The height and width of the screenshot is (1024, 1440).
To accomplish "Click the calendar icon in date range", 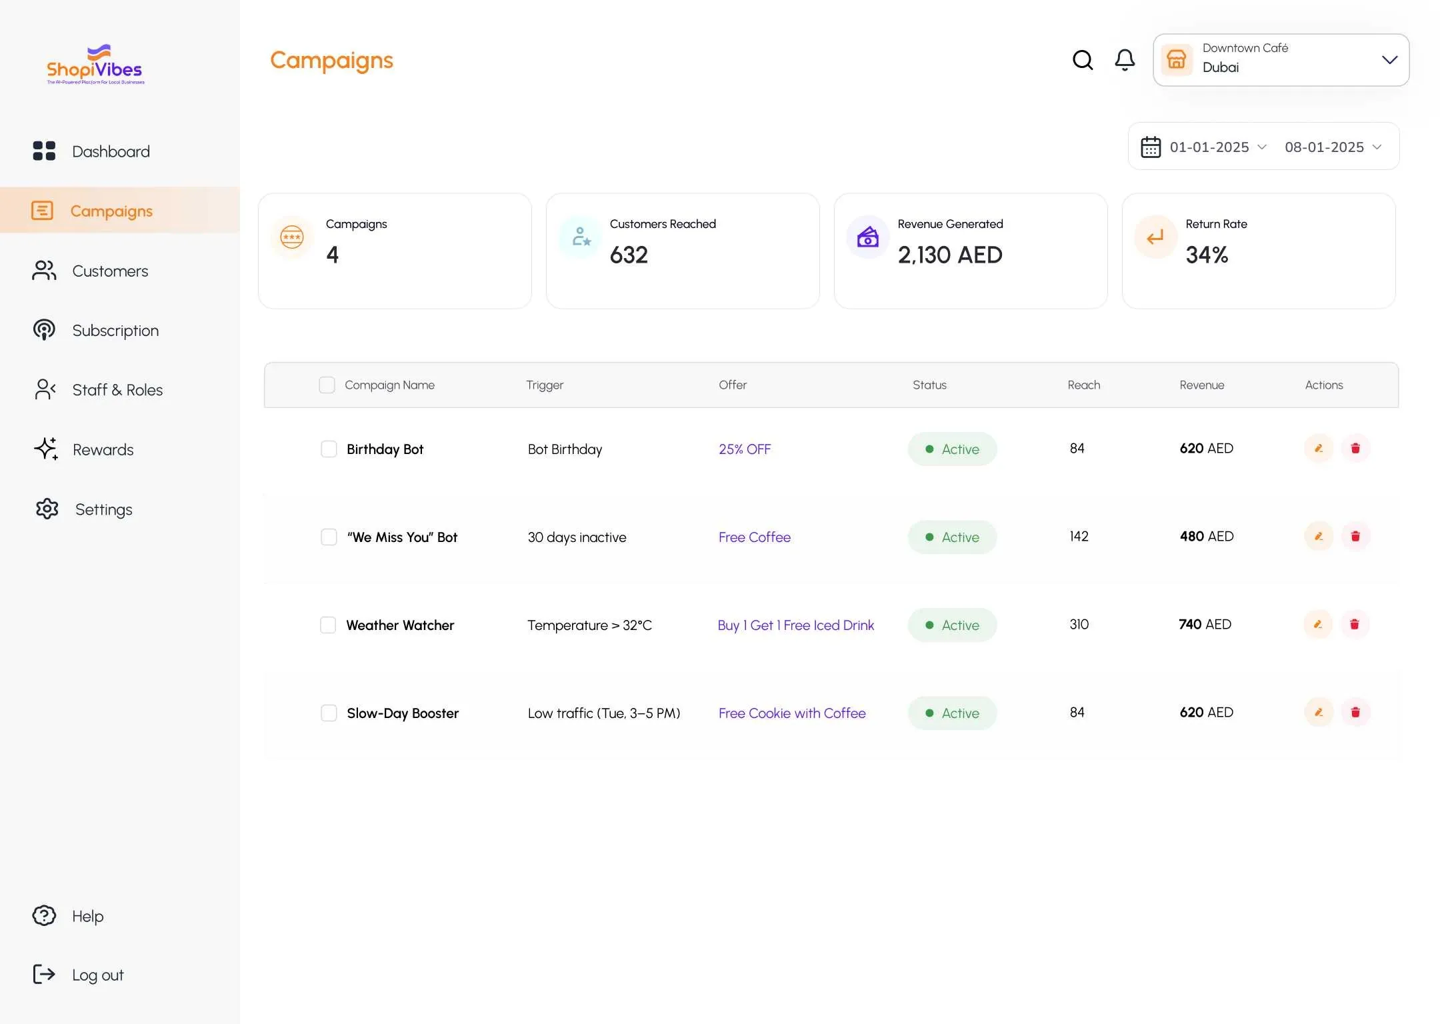I will tap(1150, 147).
